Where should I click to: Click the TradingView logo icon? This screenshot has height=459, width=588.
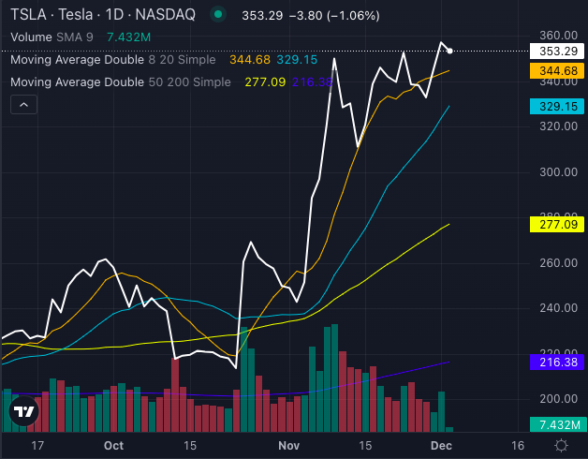coord(23,411)
